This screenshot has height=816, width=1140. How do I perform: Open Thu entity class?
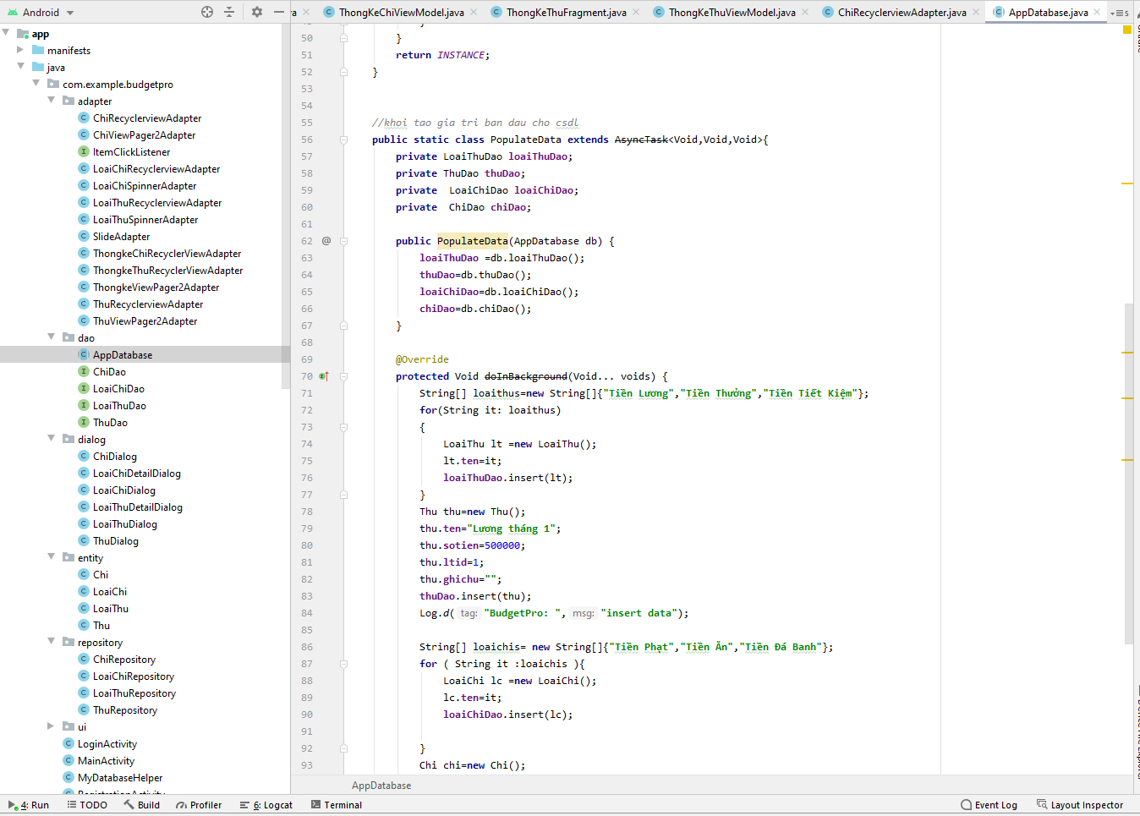[101, 625]
